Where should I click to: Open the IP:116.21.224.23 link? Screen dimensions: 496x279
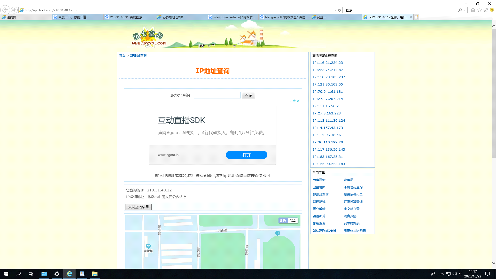point(328,63)
